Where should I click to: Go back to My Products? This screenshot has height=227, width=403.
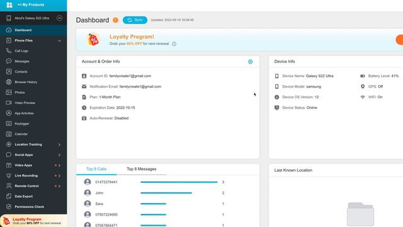pyautogui.click(x=31, y=4)
